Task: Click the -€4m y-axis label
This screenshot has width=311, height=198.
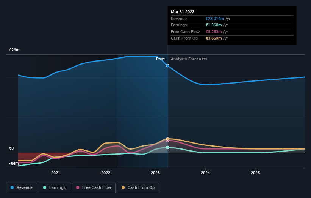Action: tap(14, 163)
